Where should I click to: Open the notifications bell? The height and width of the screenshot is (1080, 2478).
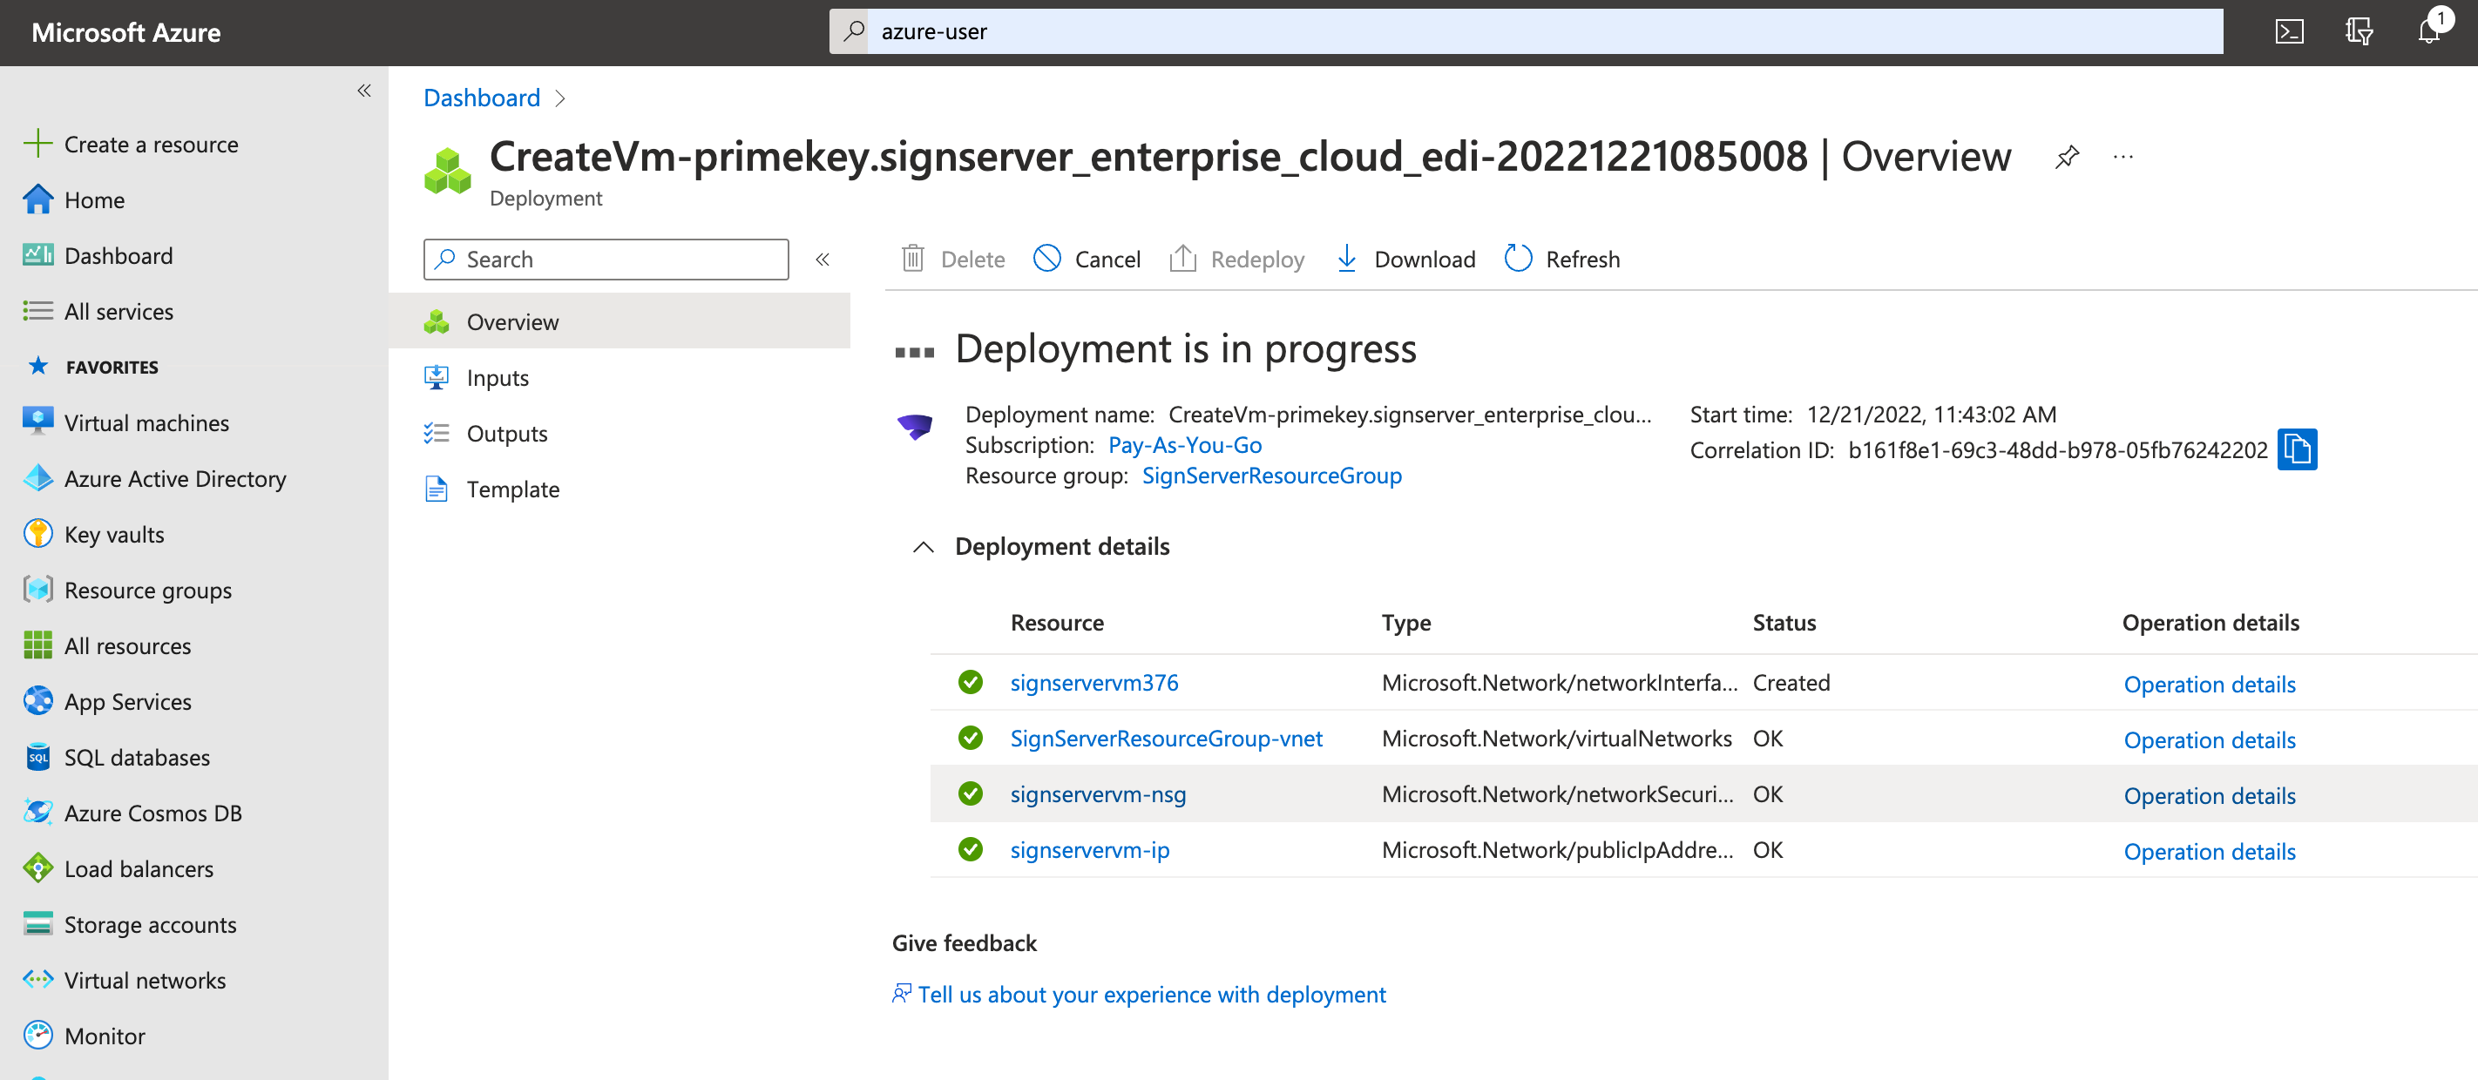click(2428, 31)
